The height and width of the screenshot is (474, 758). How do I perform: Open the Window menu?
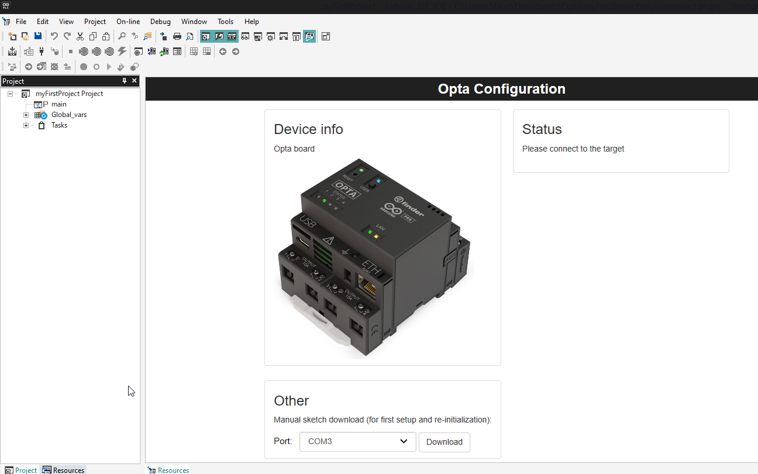[x=194, y=22]
